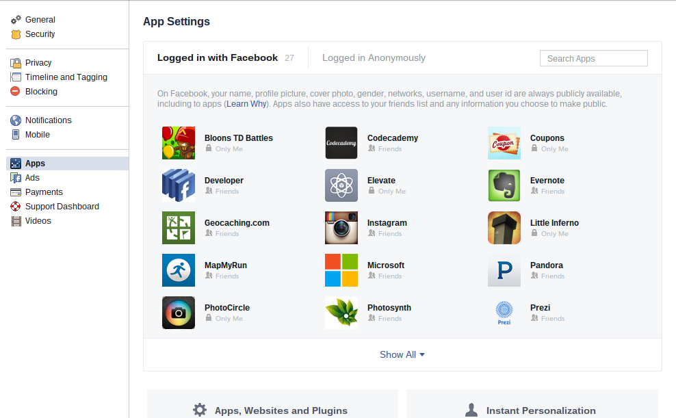Viewport: 676px width, 418px height.
Task: Open the Photosynth leaf icon
Action: (341, 313)
